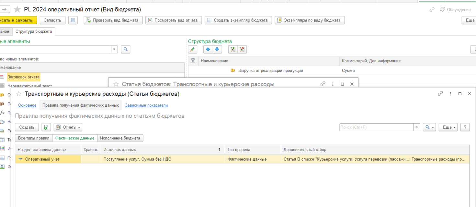Click the Поиск (Ctrl+F) search field
This screenshot has width=476, height=207.
click(x=376, y=127)
